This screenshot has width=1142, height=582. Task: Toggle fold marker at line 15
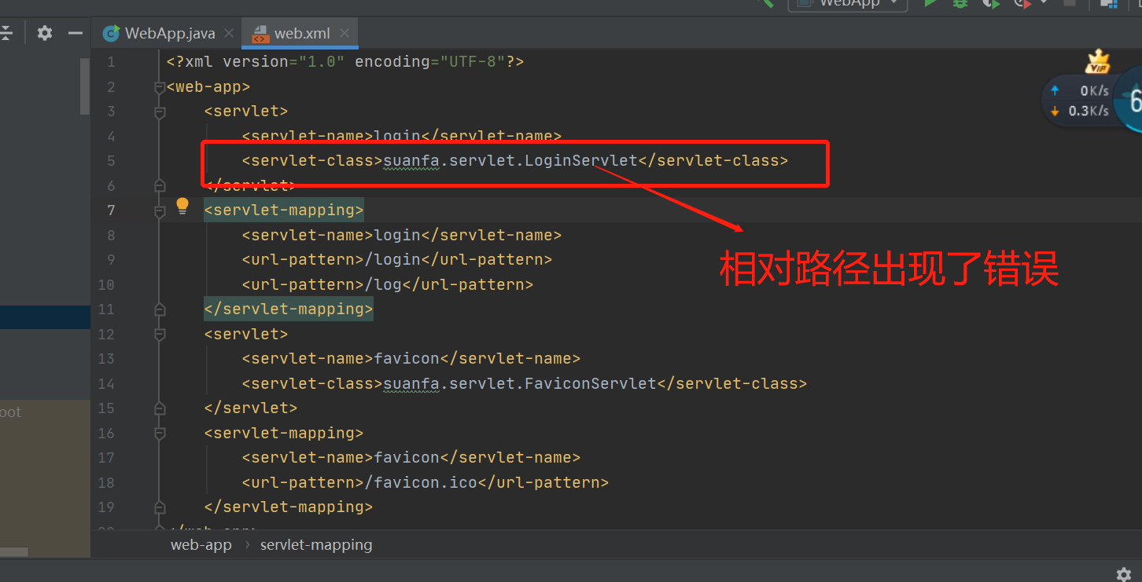click(x=160, y=408)
